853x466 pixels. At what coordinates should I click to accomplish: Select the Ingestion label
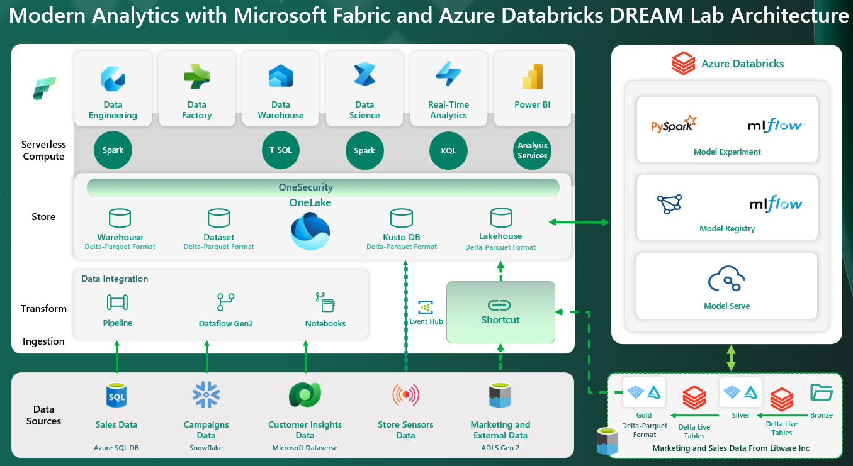[x=43, y=341]
